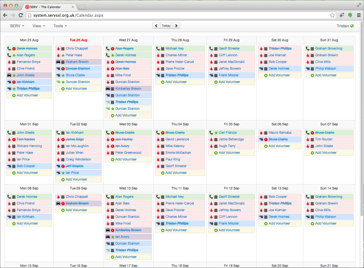Open the Chrome hamburger menu
This screenshot has height=268, width=364.
pyautogui.click(x=359, y=15)
